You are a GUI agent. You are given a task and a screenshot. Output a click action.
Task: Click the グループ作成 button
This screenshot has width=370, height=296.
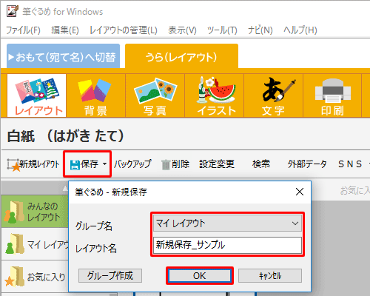click(110, 275)
